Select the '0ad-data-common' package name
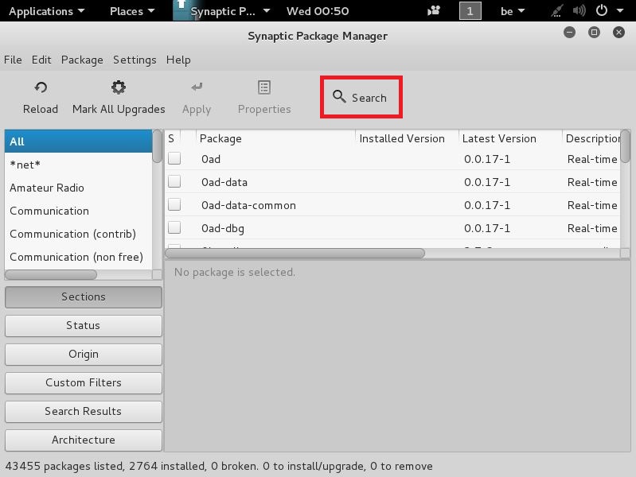Screen dimensions: 636x477 coord(248,205)
